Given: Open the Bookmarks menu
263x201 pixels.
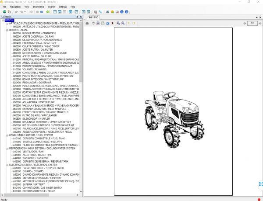Looking at the screenshot, I should click(38, 7).
